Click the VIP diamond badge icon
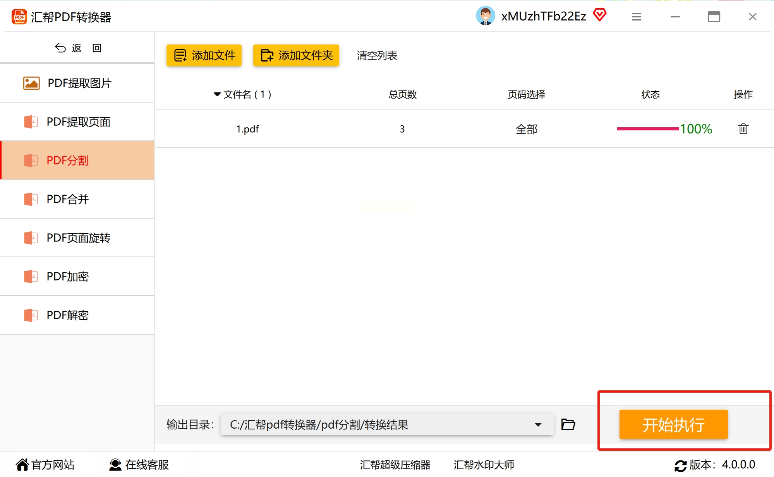This screenshot has width=774, height=477. tap(599, 15)
